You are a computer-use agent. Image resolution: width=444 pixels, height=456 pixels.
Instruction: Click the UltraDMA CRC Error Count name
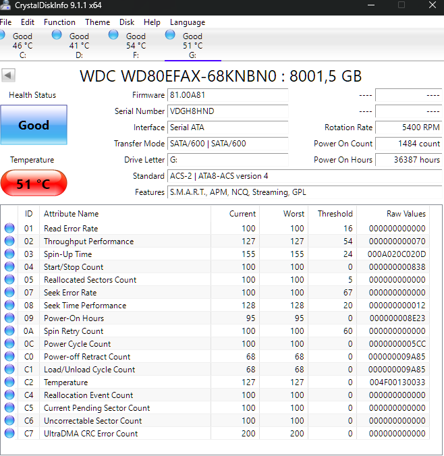coord(90,433)
